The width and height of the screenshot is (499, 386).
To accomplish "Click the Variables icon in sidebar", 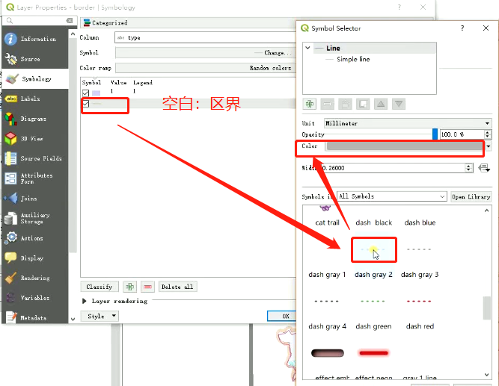I will 10,298.
